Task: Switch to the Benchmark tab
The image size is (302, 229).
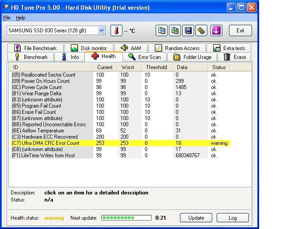Action: pyautogui.click(x=31, y=57)
